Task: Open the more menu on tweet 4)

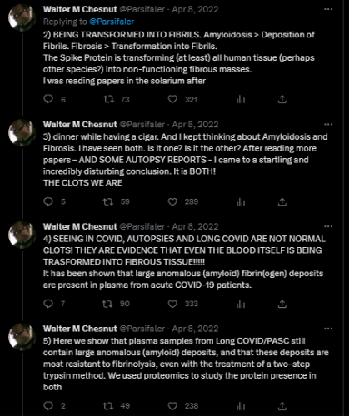Action: (x=328, y=226)
